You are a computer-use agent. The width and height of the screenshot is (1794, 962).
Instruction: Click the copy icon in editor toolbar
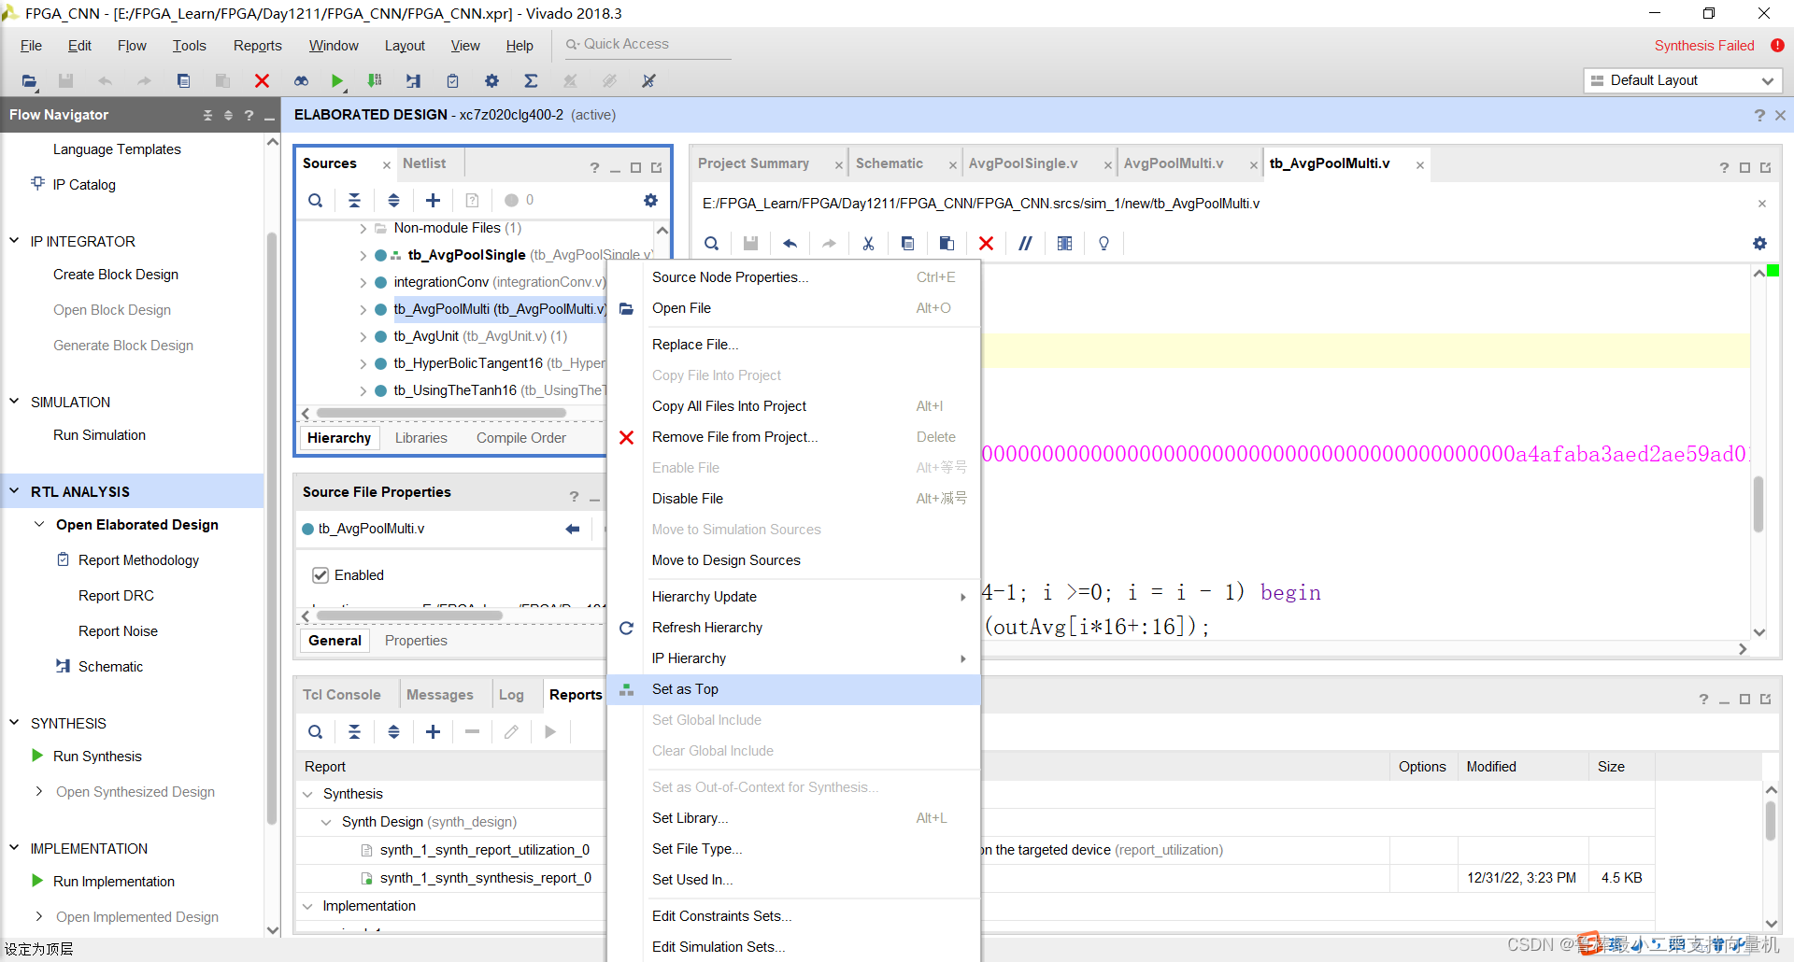coord(907,243)
